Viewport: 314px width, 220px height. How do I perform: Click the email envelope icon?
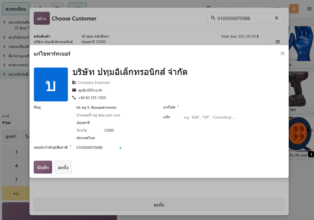click(74, 90)
